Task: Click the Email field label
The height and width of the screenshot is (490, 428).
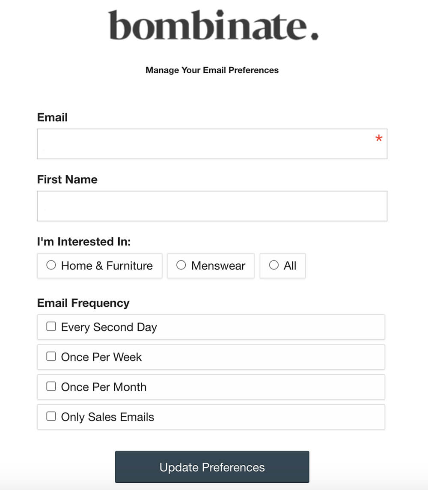Action: click(x=52, y=117)
